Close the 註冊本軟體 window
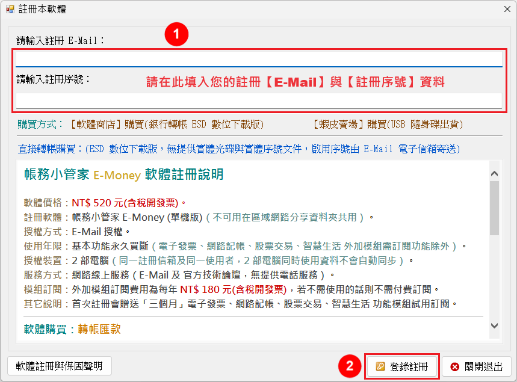Viewport: 517px width, 382px height. pyautogui.click(x=507, y=9)
